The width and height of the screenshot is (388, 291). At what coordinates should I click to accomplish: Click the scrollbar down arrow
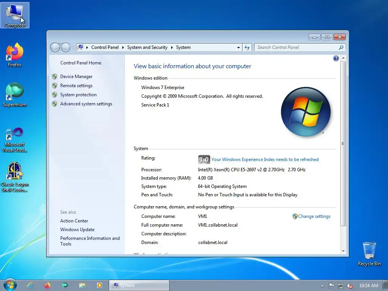[x=343, y=251]
